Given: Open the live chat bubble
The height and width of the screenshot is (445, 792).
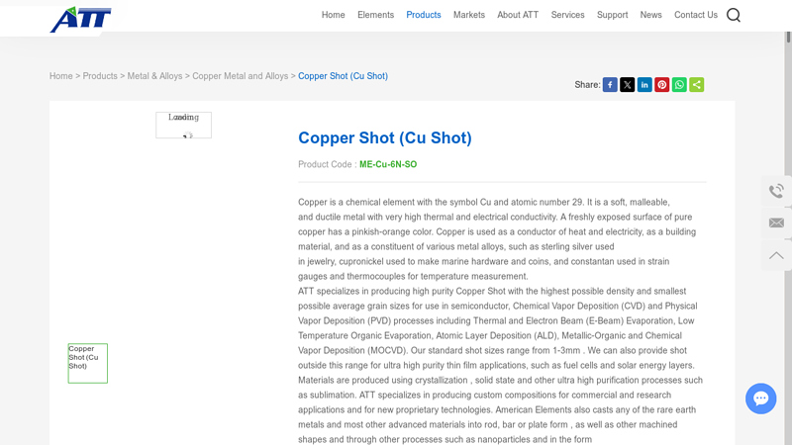Looking at the screenshot, I should pos(760,399).
